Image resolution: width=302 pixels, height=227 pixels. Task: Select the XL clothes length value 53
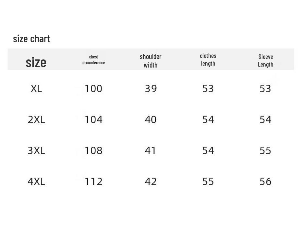coord(208,89)
